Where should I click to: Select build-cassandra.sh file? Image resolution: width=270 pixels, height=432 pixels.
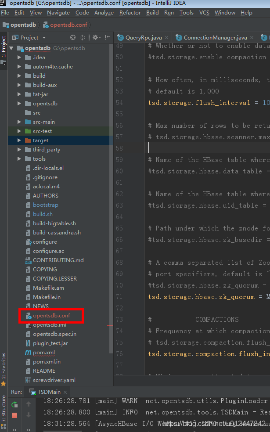(x=57, y=233)
